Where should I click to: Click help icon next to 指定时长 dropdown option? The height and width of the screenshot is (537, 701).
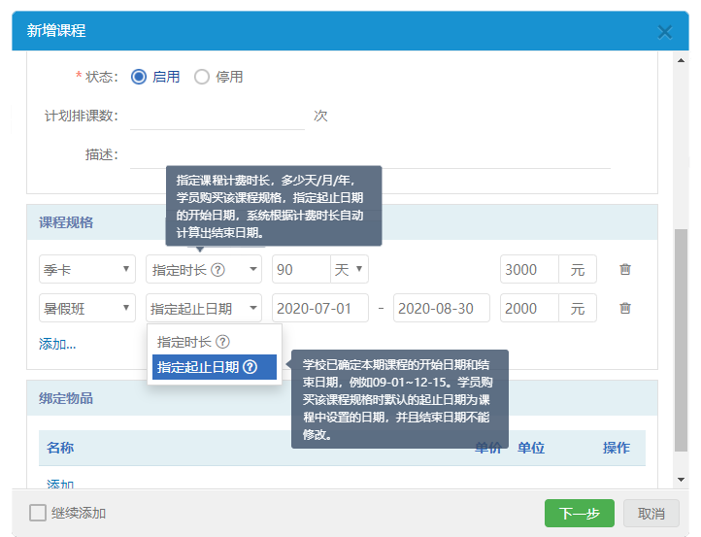tap(222, 342)
